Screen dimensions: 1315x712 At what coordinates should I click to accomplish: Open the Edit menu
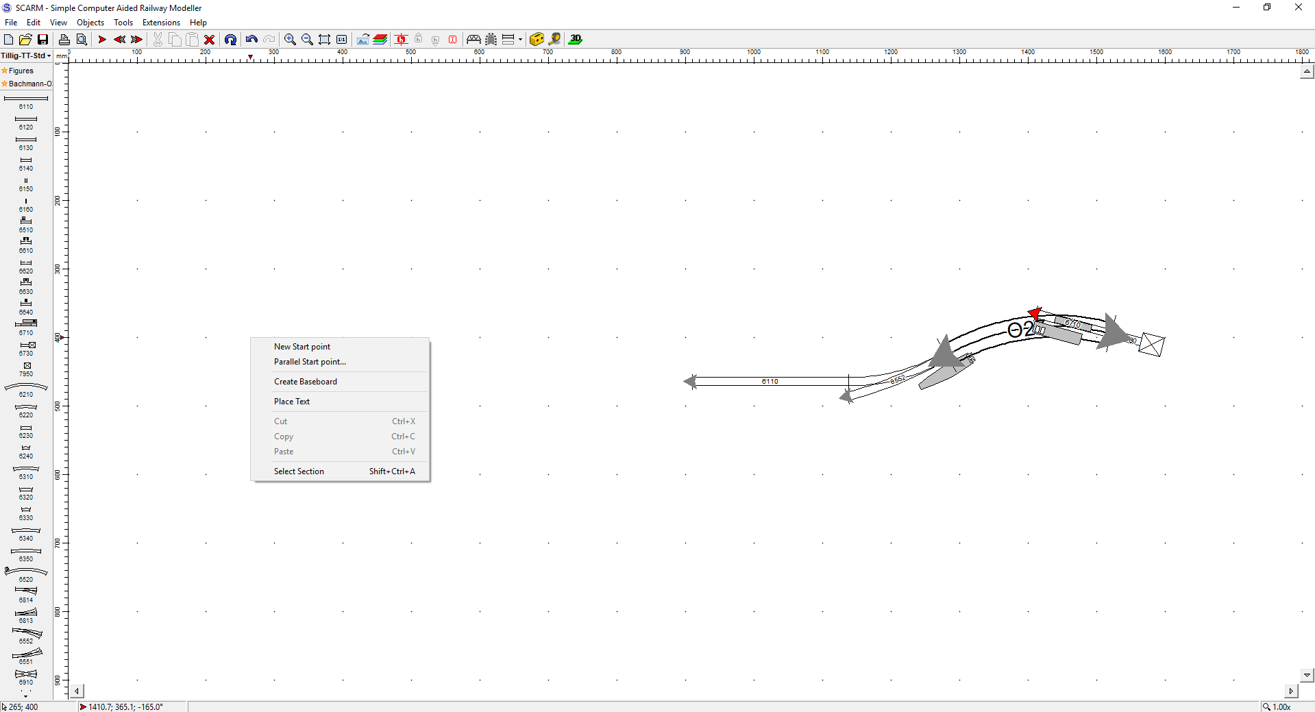pyautogui.click(x=33, y=23)
